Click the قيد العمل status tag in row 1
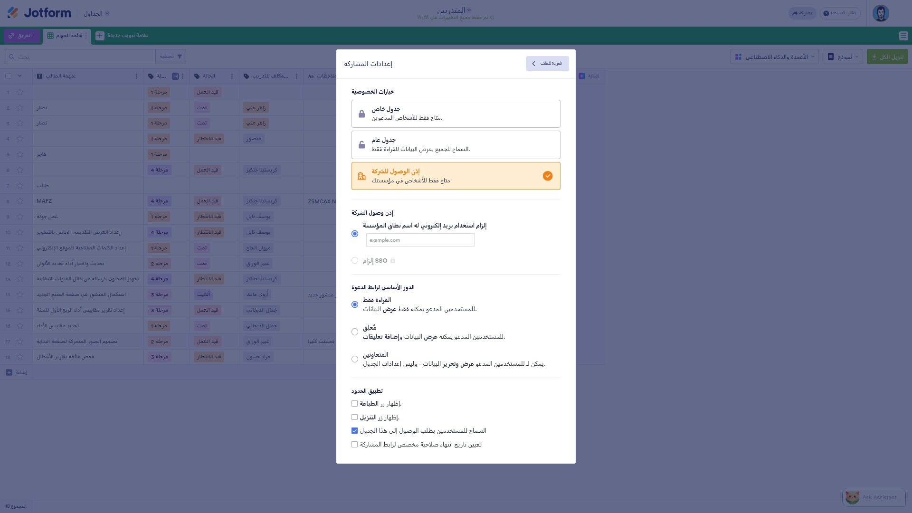 click(x=208, y=92)
